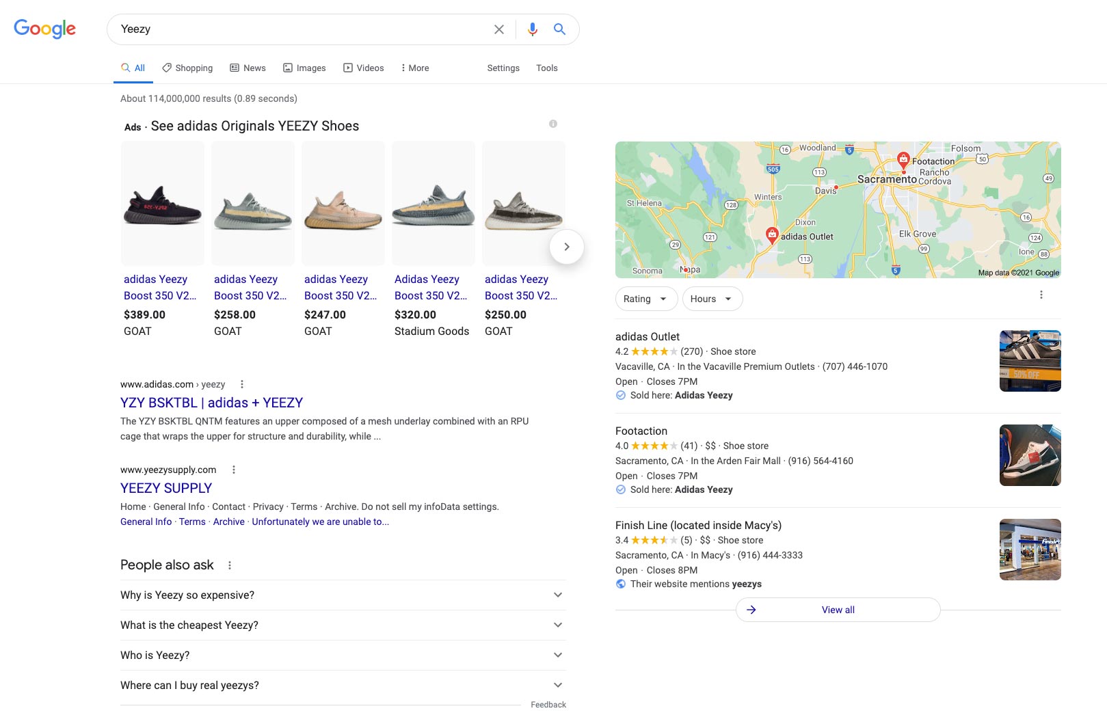Open the $258.00 Yeezy shoe image

(253, 204)
